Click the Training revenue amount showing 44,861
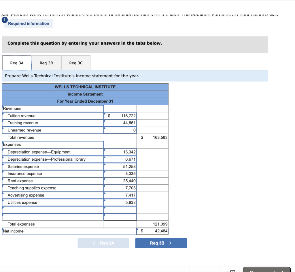Screen dimensions: 295x272 [x=120, y=123]
